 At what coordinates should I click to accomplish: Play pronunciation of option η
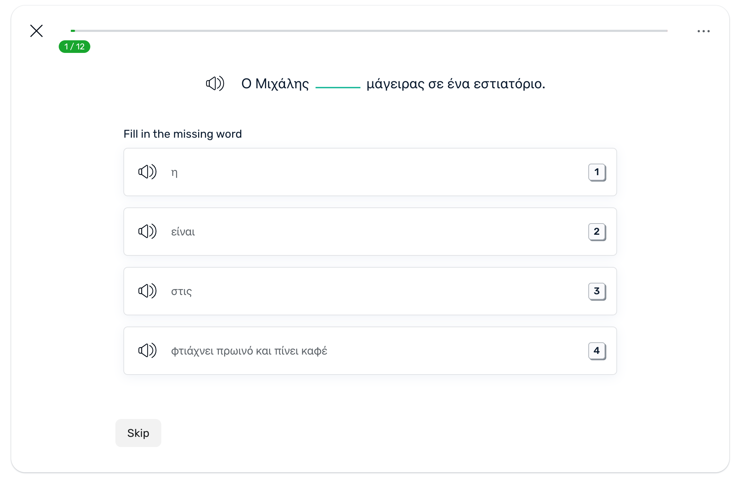(148, 172)
